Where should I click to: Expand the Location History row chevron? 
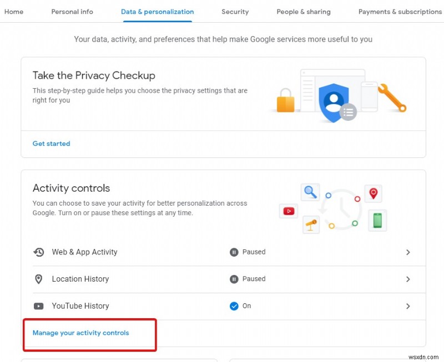pyautogui.click(x=408, y=279)
